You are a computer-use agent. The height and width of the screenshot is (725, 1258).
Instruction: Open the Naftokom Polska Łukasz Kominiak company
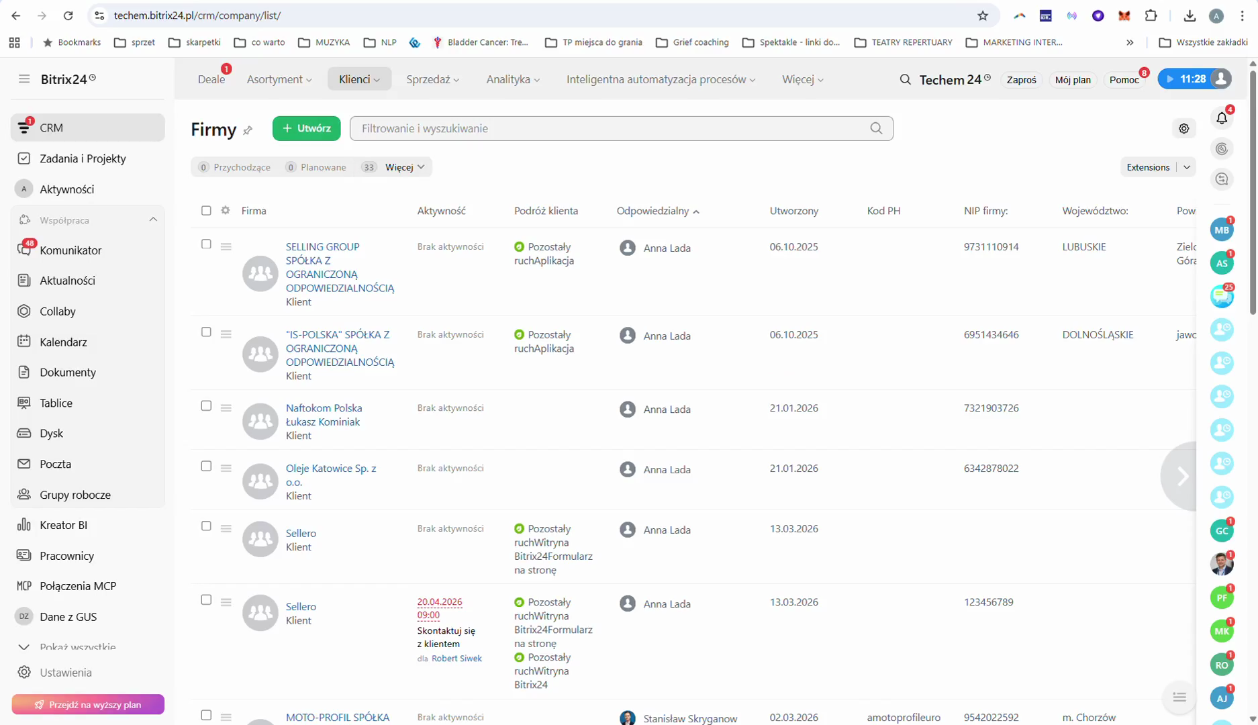coord(324,415)
